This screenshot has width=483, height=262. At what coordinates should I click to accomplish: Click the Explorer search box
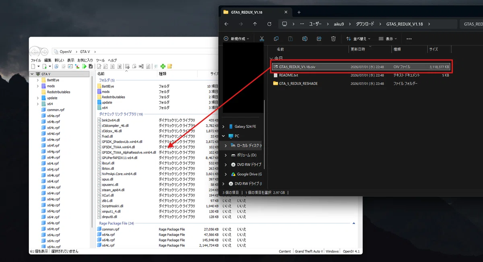pyautogui.click(x=471, y=24)
